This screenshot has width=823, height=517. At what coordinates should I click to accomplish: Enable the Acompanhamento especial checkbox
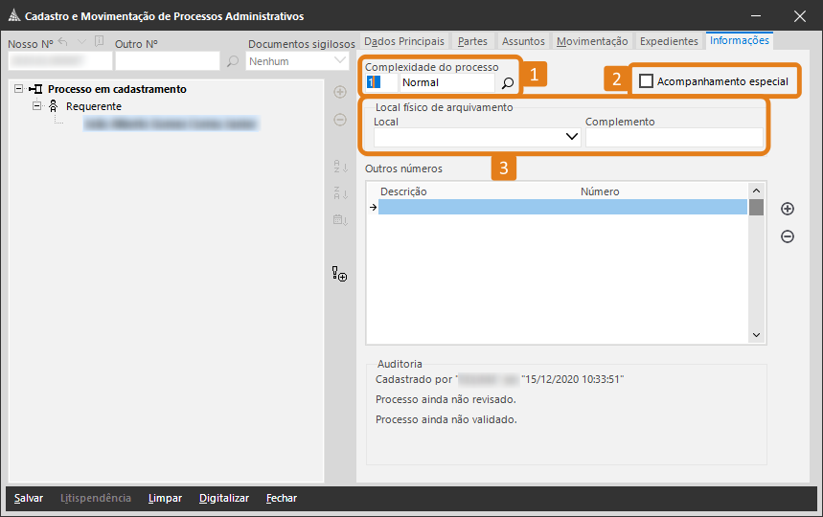[x=647, y=81]
